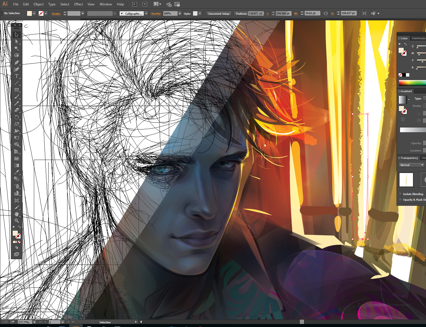Click the Opacity value field
Screen dimensions: 426x327
tap(170, 14)
